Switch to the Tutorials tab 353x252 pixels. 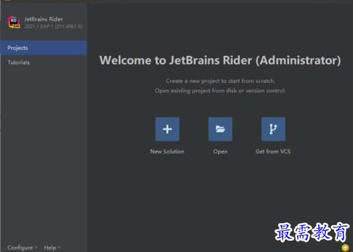(43, 62)
